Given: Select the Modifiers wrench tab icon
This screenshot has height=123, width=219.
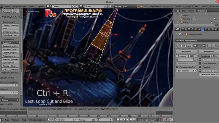Looking at the screenshot, I should (203, 29).
